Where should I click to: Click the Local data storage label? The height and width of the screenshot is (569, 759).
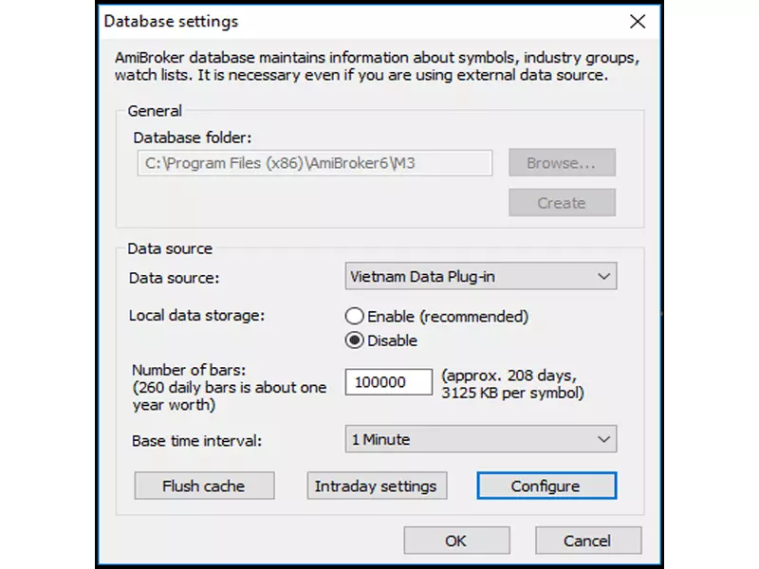click(196, 316)
